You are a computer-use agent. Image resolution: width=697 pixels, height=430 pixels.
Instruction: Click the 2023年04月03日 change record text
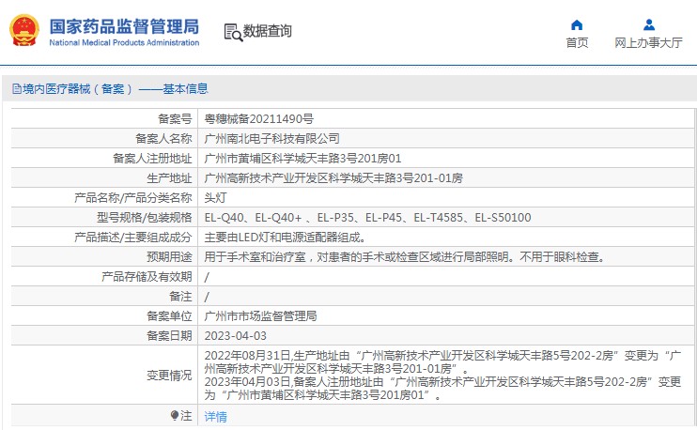pyautogui.click(x=442, y=389)
